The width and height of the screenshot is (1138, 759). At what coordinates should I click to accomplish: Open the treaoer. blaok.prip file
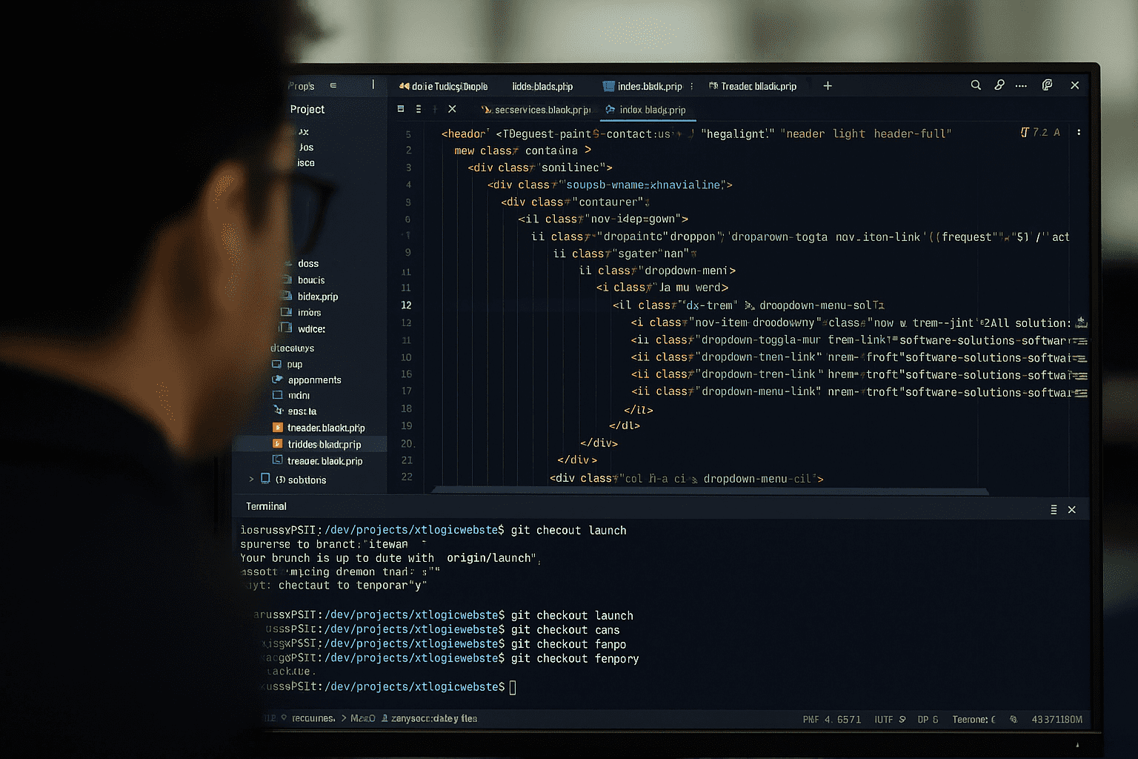click(325, 460)
